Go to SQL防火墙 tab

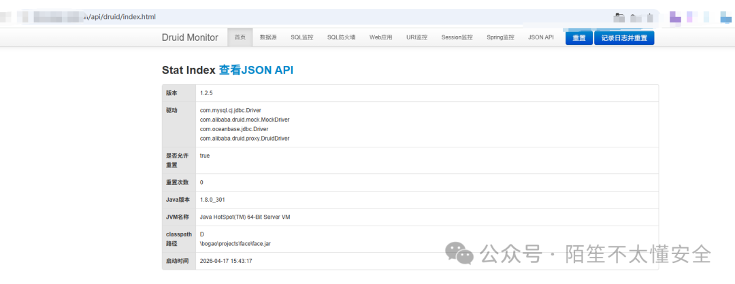[x=341, y=37]
